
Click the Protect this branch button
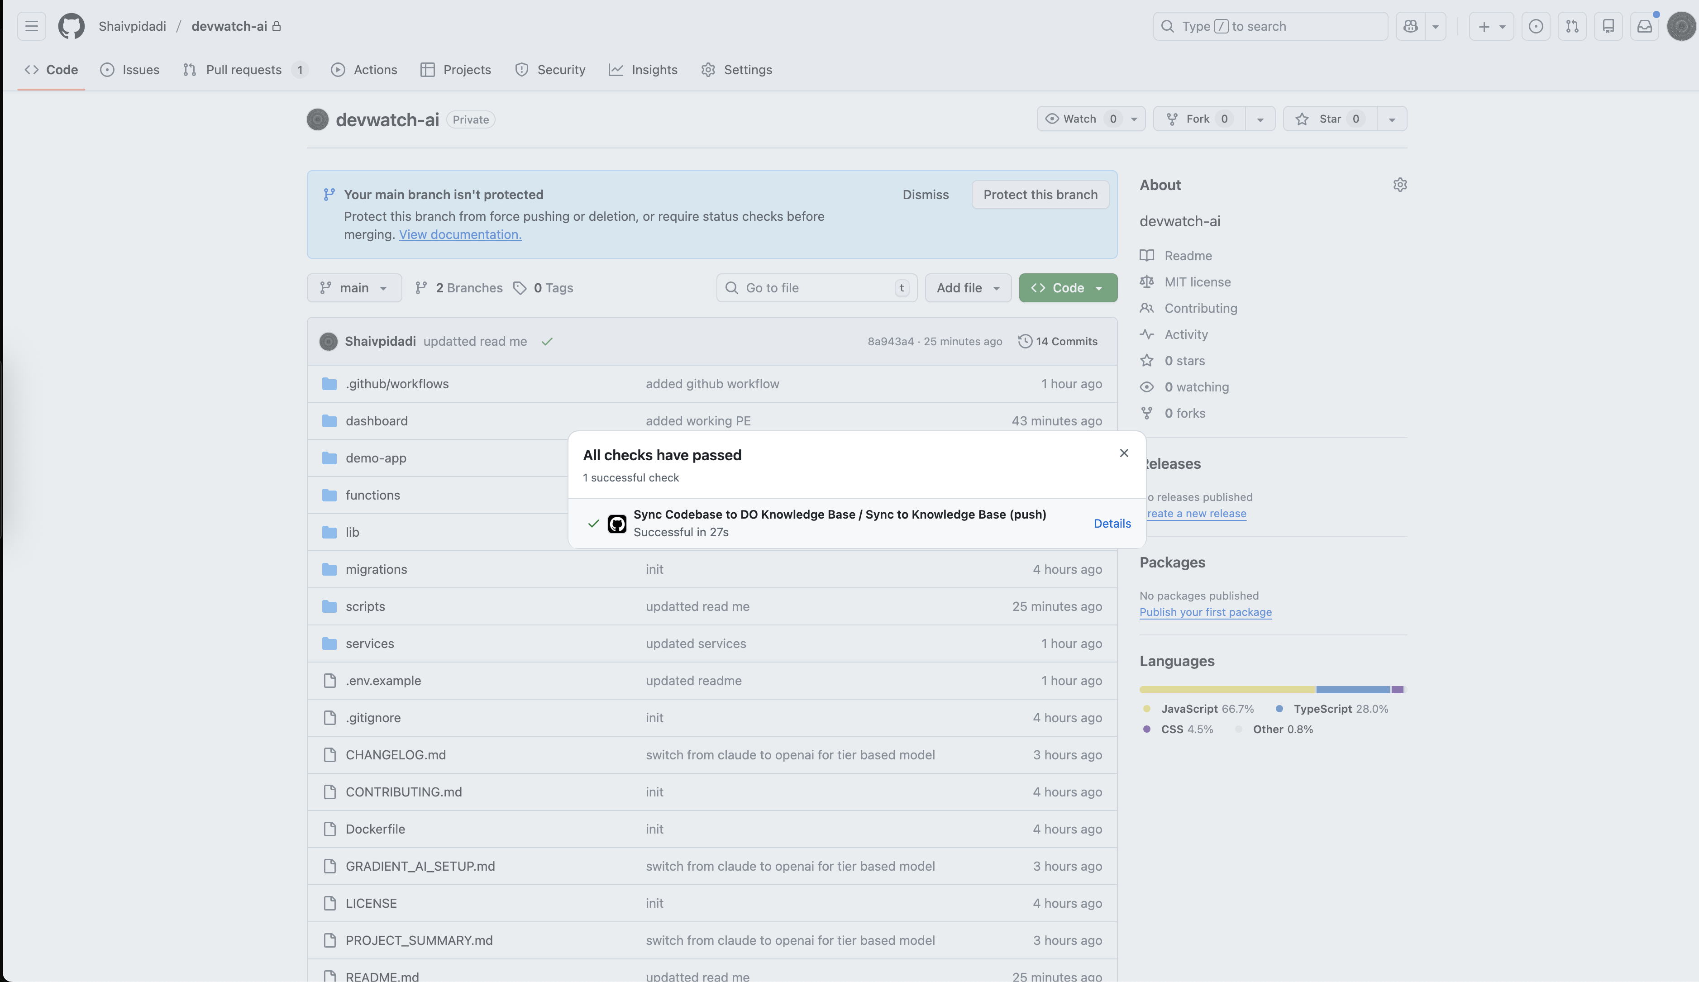click(x=1040, y=195)
